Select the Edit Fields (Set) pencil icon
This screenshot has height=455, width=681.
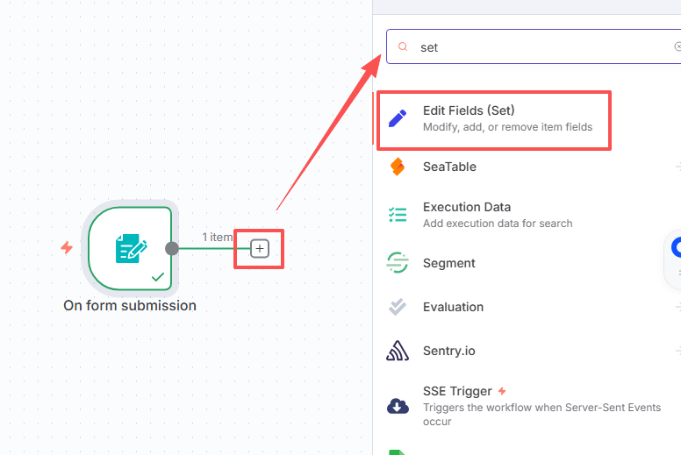tap(398, 118)
